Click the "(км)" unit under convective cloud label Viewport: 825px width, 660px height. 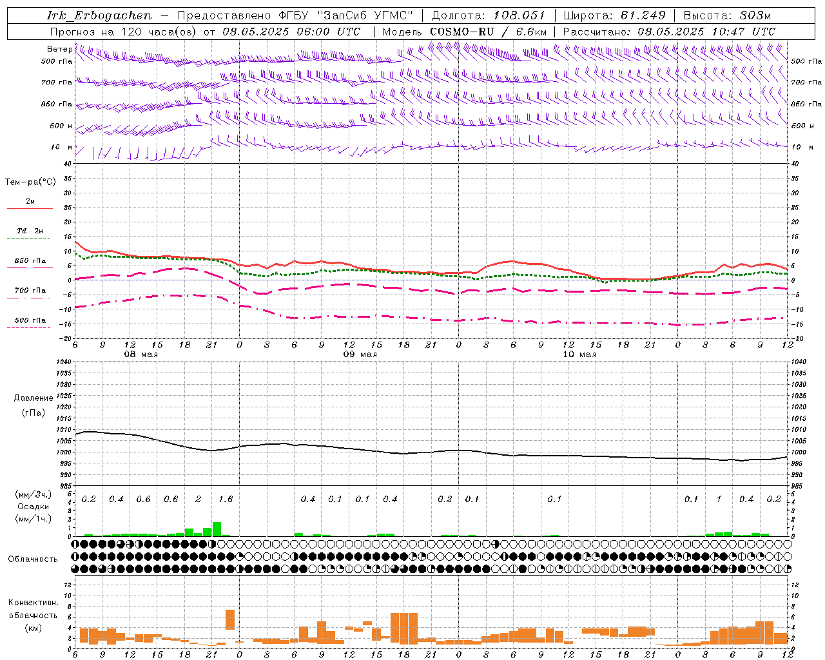tap(33, 628)
